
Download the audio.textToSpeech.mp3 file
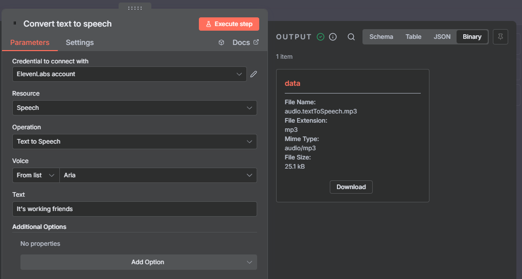click(x=351, y=187)
